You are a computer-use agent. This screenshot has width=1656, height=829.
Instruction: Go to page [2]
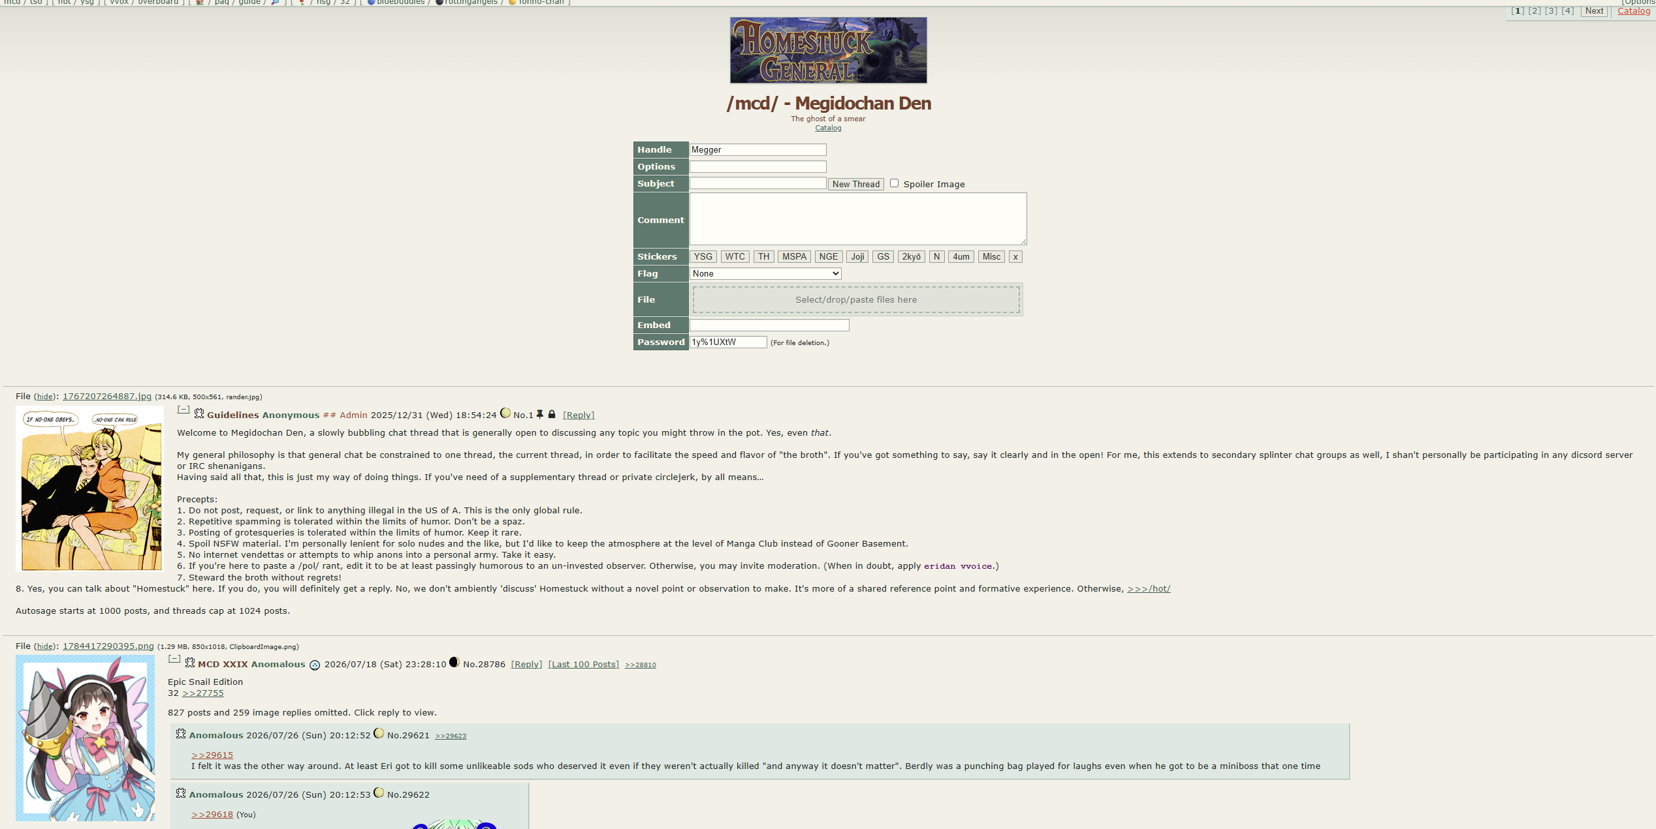(1535, 11)
